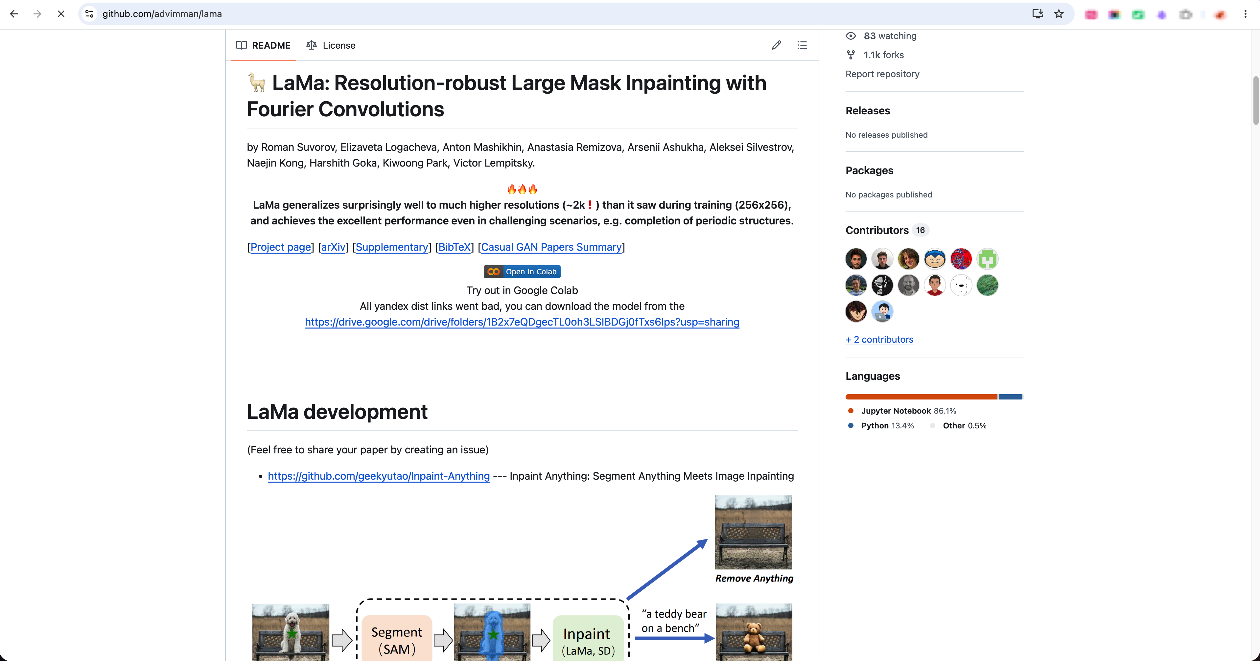Open the Contributors 16 heading

(887, 230)
